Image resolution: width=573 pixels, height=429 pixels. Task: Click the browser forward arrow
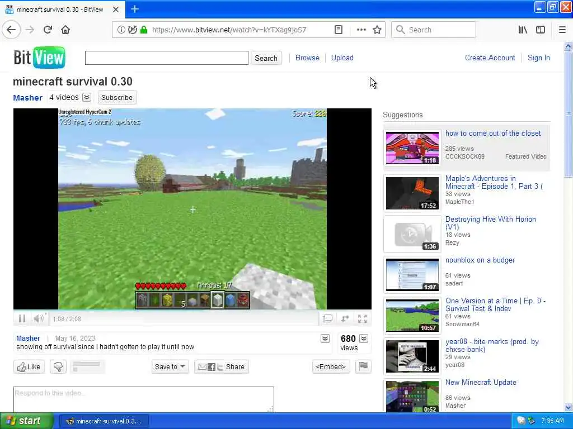coord(30,30)
